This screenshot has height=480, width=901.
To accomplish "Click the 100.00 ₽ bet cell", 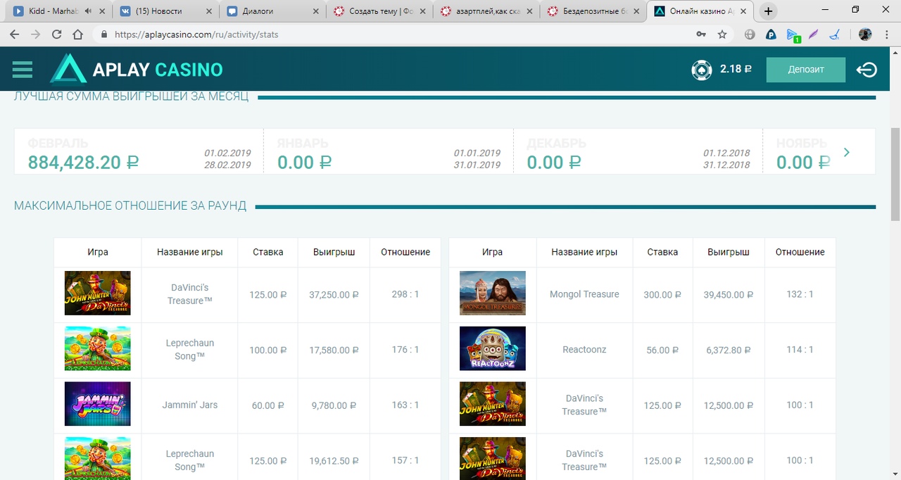I will point(268,350).
